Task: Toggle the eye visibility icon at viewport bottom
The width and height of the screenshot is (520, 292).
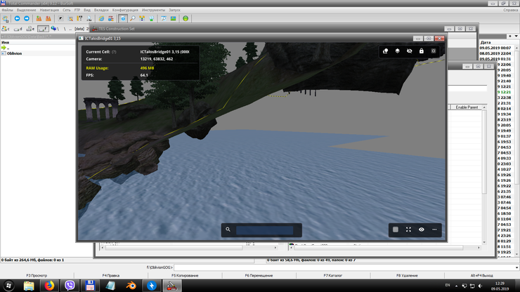Action: coord(422,230)
